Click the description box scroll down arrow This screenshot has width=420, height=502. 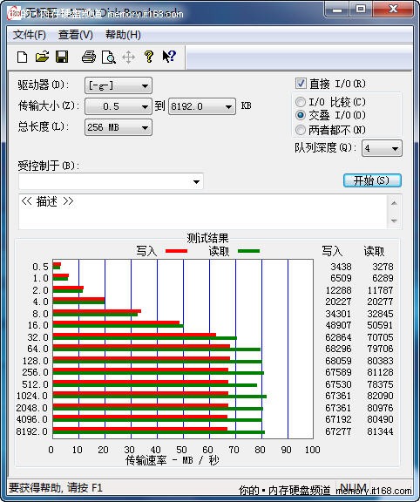tap(394, 220)
